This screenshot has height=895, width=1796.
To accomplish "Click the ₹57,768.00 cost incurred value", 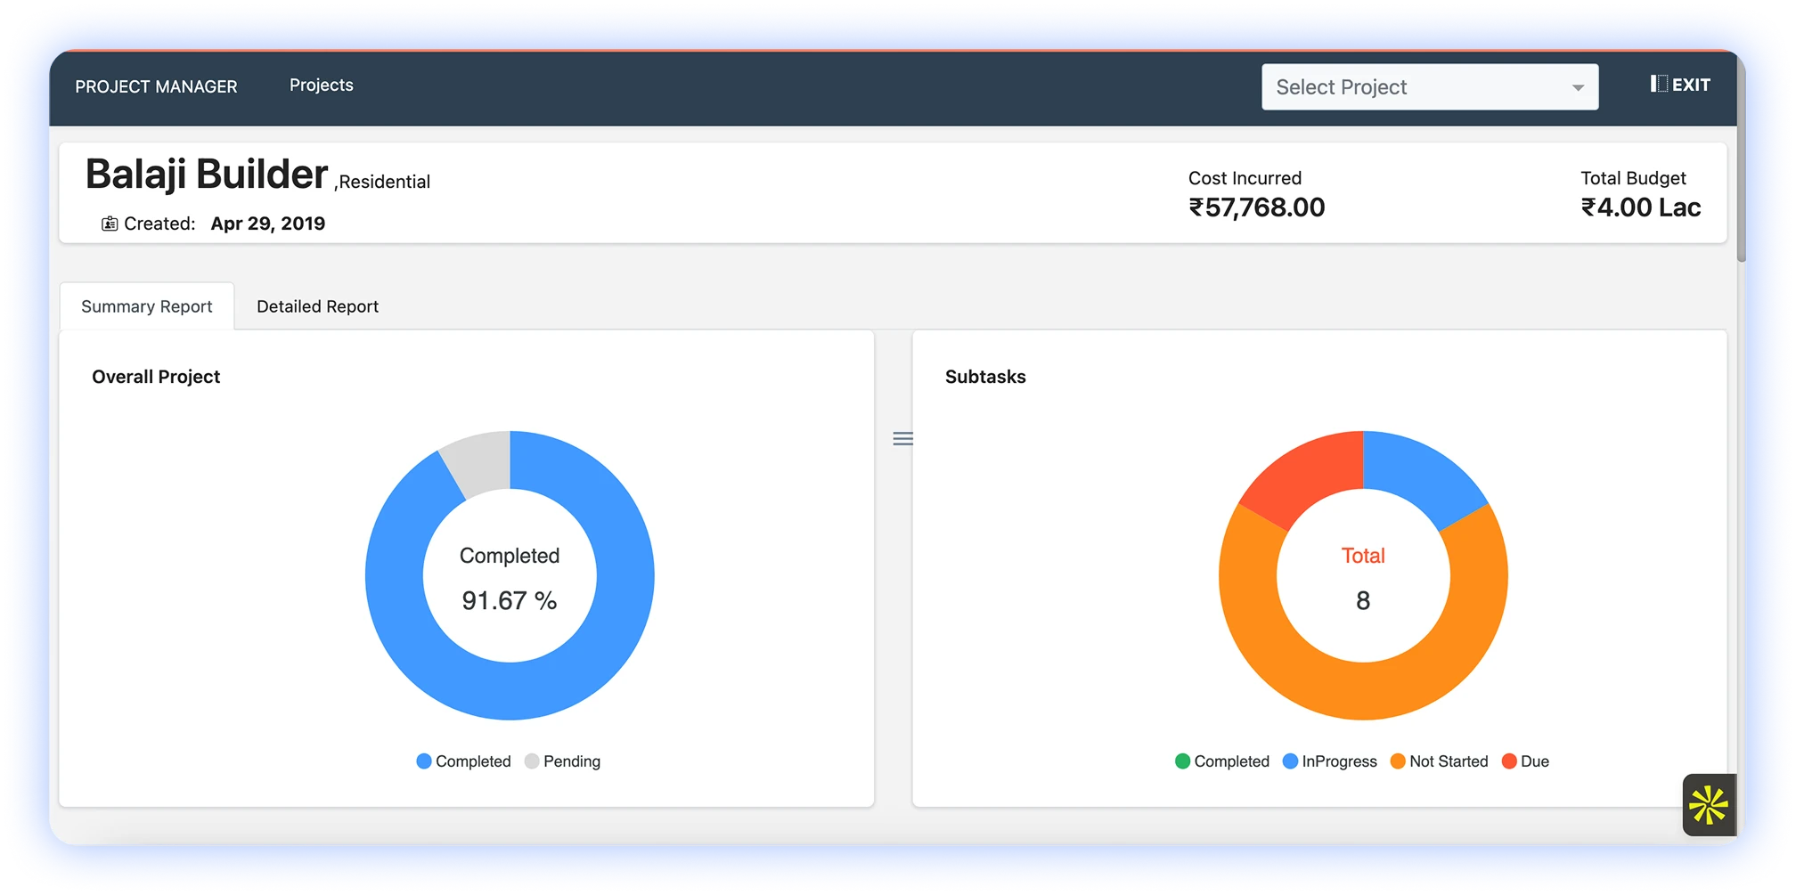I will point(1257,207).
